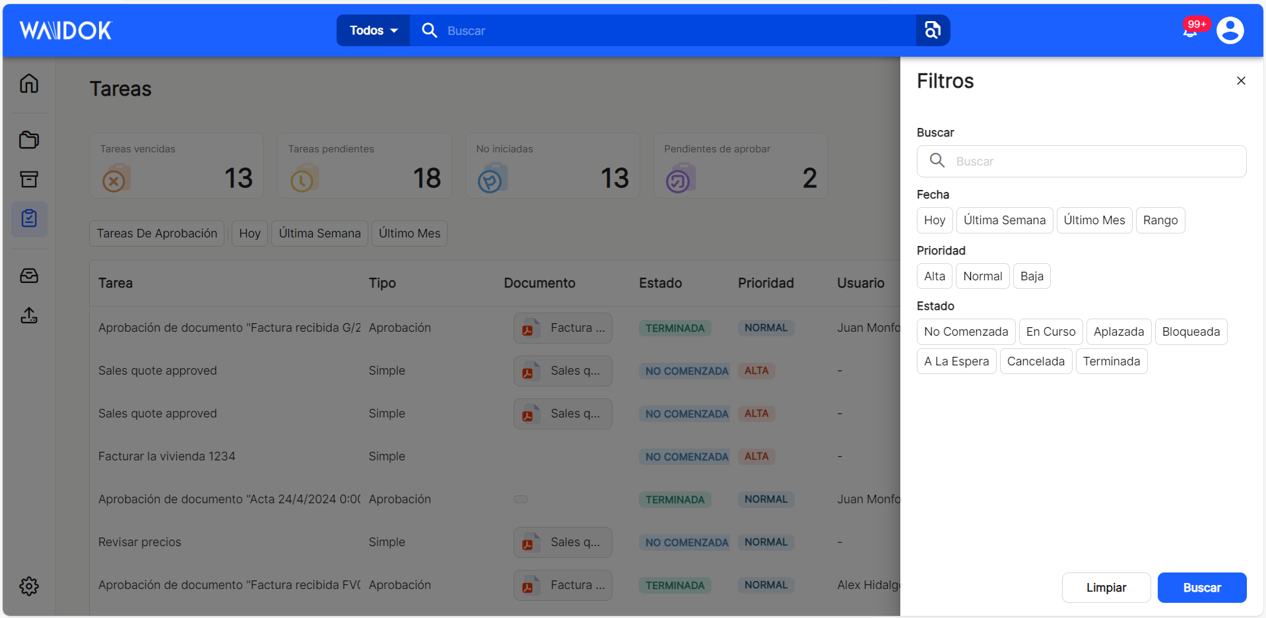Select Hoy quick filter above table

click(x=250, y=233)
